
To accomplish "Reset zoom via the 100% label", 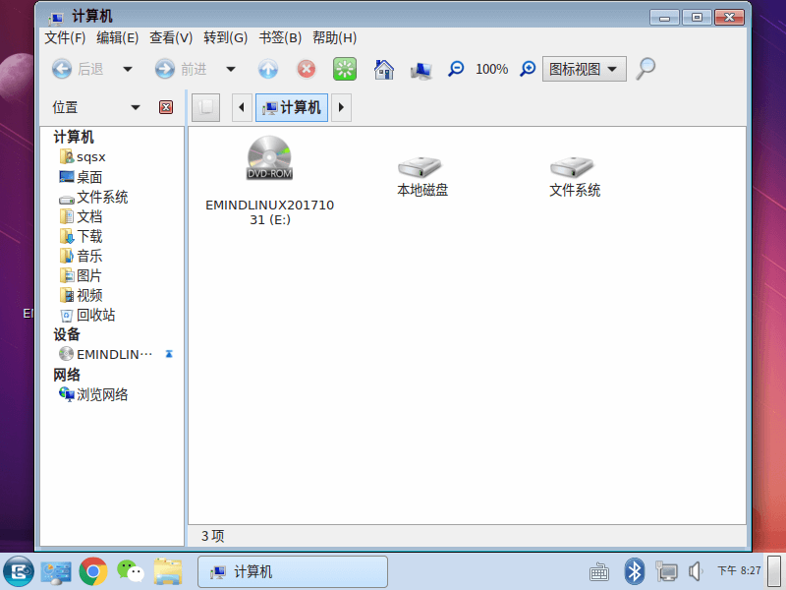I will [492, 69].
